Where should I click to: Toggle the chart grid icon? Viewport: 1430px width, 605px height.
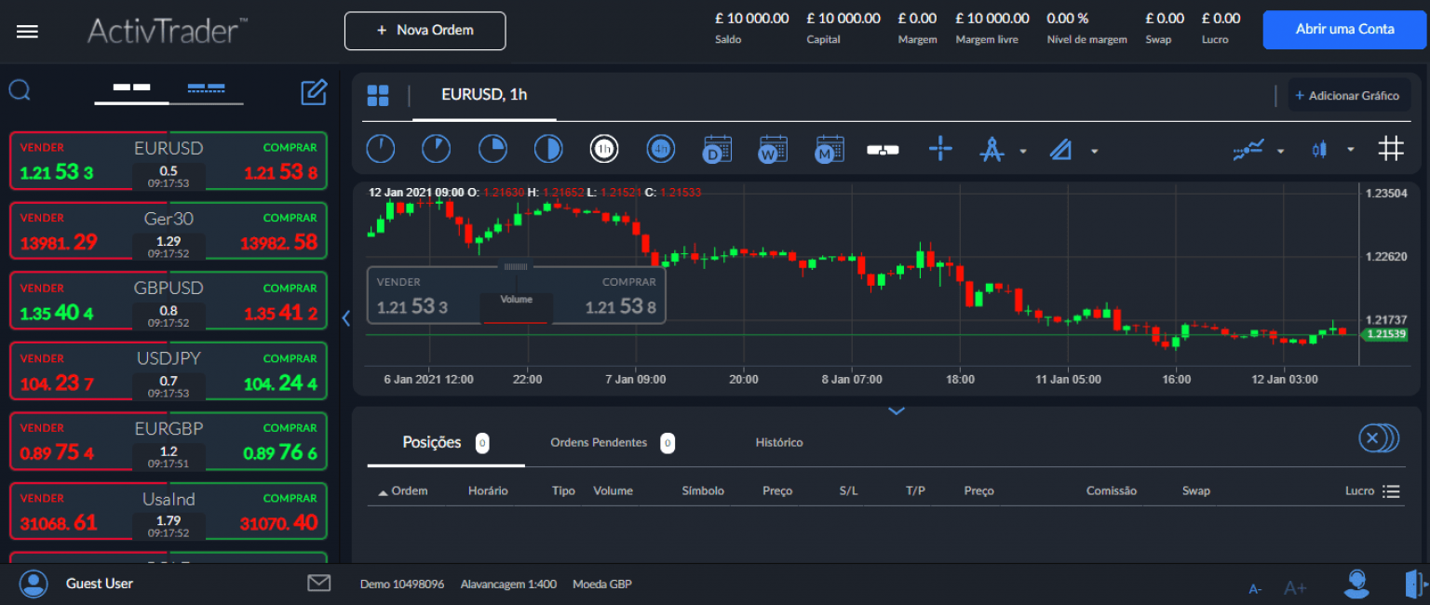[1391, 148]
